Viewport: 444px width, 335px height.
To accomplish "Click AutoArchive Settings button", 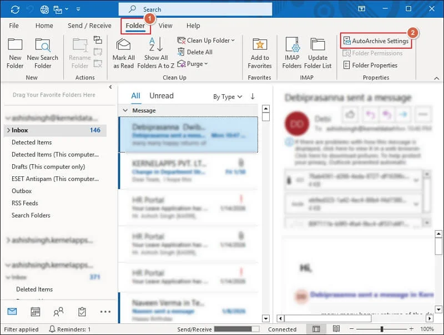I will 376,41.
